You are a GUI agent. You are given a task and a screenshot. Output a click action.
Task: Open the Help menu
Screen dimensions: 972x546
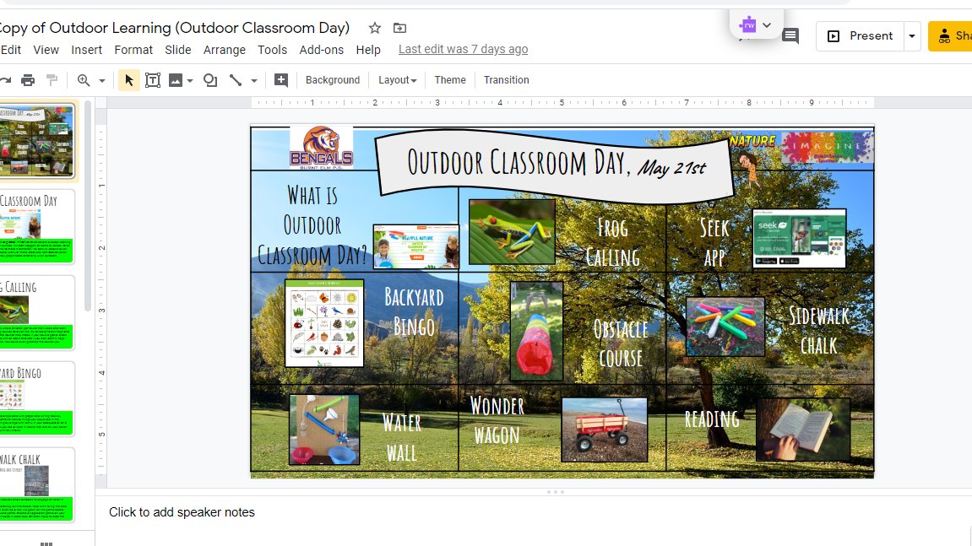(368, 50)
